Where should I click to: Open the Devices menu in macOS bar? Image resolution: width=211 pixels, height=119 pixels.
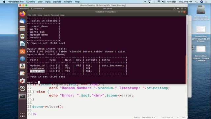point(57,2)
